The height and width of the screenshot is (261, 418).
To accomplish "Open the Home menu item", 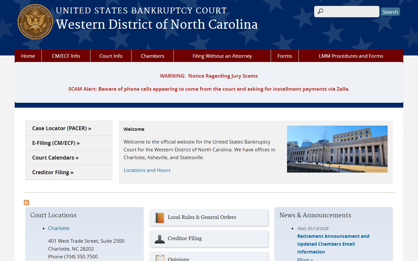I will click(28, 56).
